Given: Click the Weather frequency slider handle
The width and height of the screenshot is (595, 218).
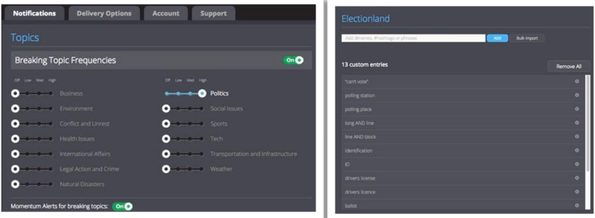Looking at the screenshot, I should [x=166, y=169].
